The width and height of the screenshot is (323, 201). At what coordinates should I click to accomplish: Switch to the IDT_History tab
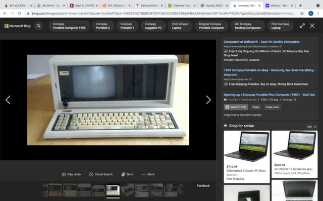116,6
